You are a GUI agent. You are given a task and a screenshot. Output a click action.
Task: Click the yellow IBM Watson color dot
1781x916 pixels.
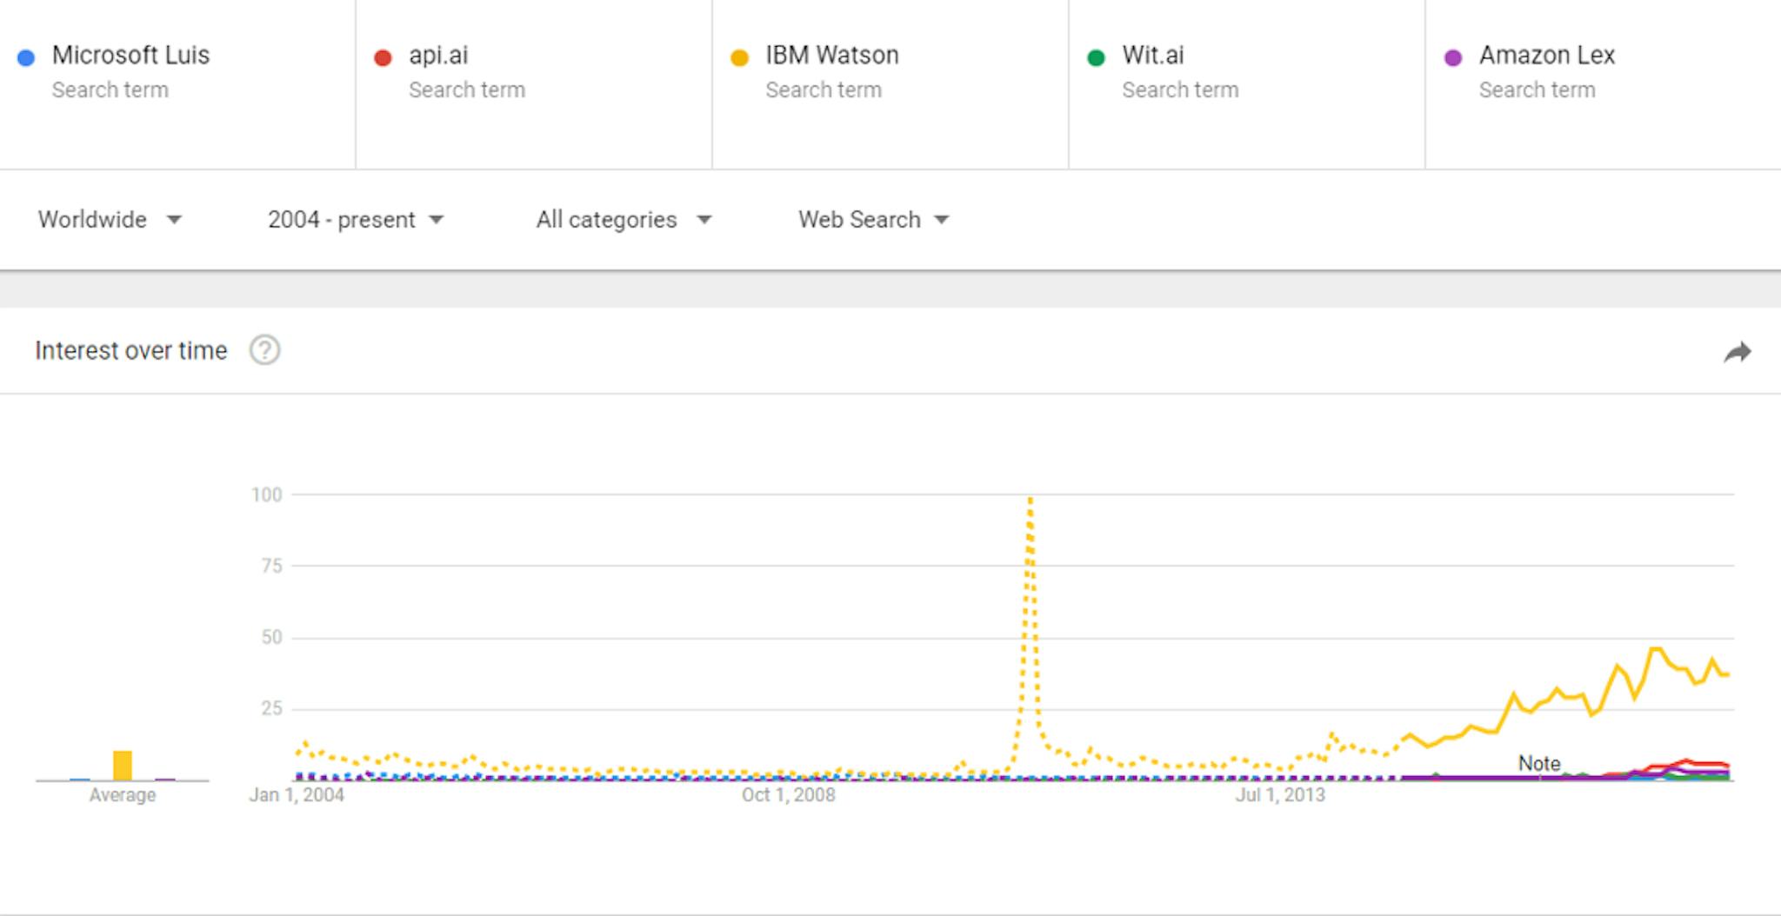[x=739, y=57]
